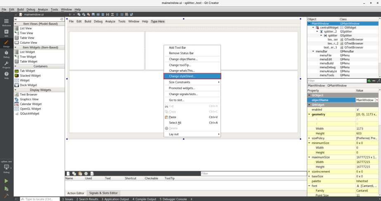Click Copy action icon in Action Editor

tap(74, 173)
